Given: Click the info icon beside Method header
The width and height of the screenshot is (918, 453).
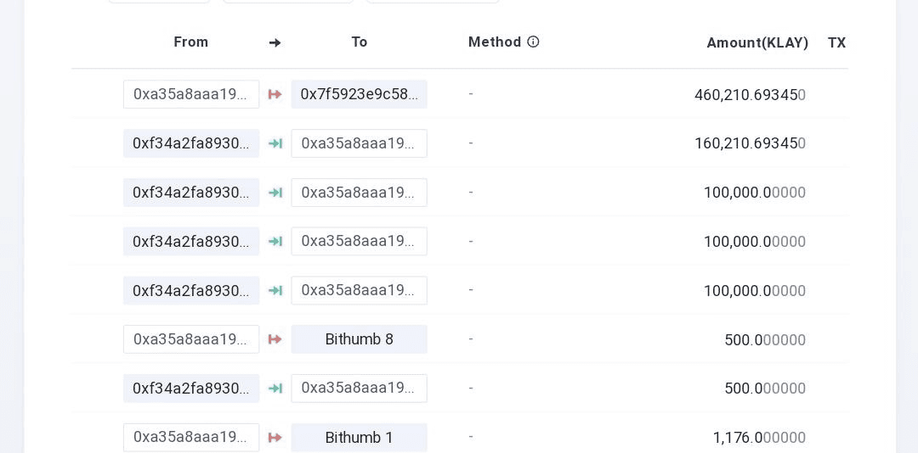Looking at the screenshot, I should pyautogui.click(x=534, y=42).
